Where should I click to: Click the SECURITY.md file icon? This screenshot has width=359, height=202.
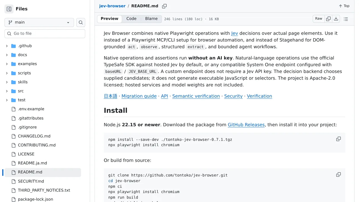tap(13, 181)
